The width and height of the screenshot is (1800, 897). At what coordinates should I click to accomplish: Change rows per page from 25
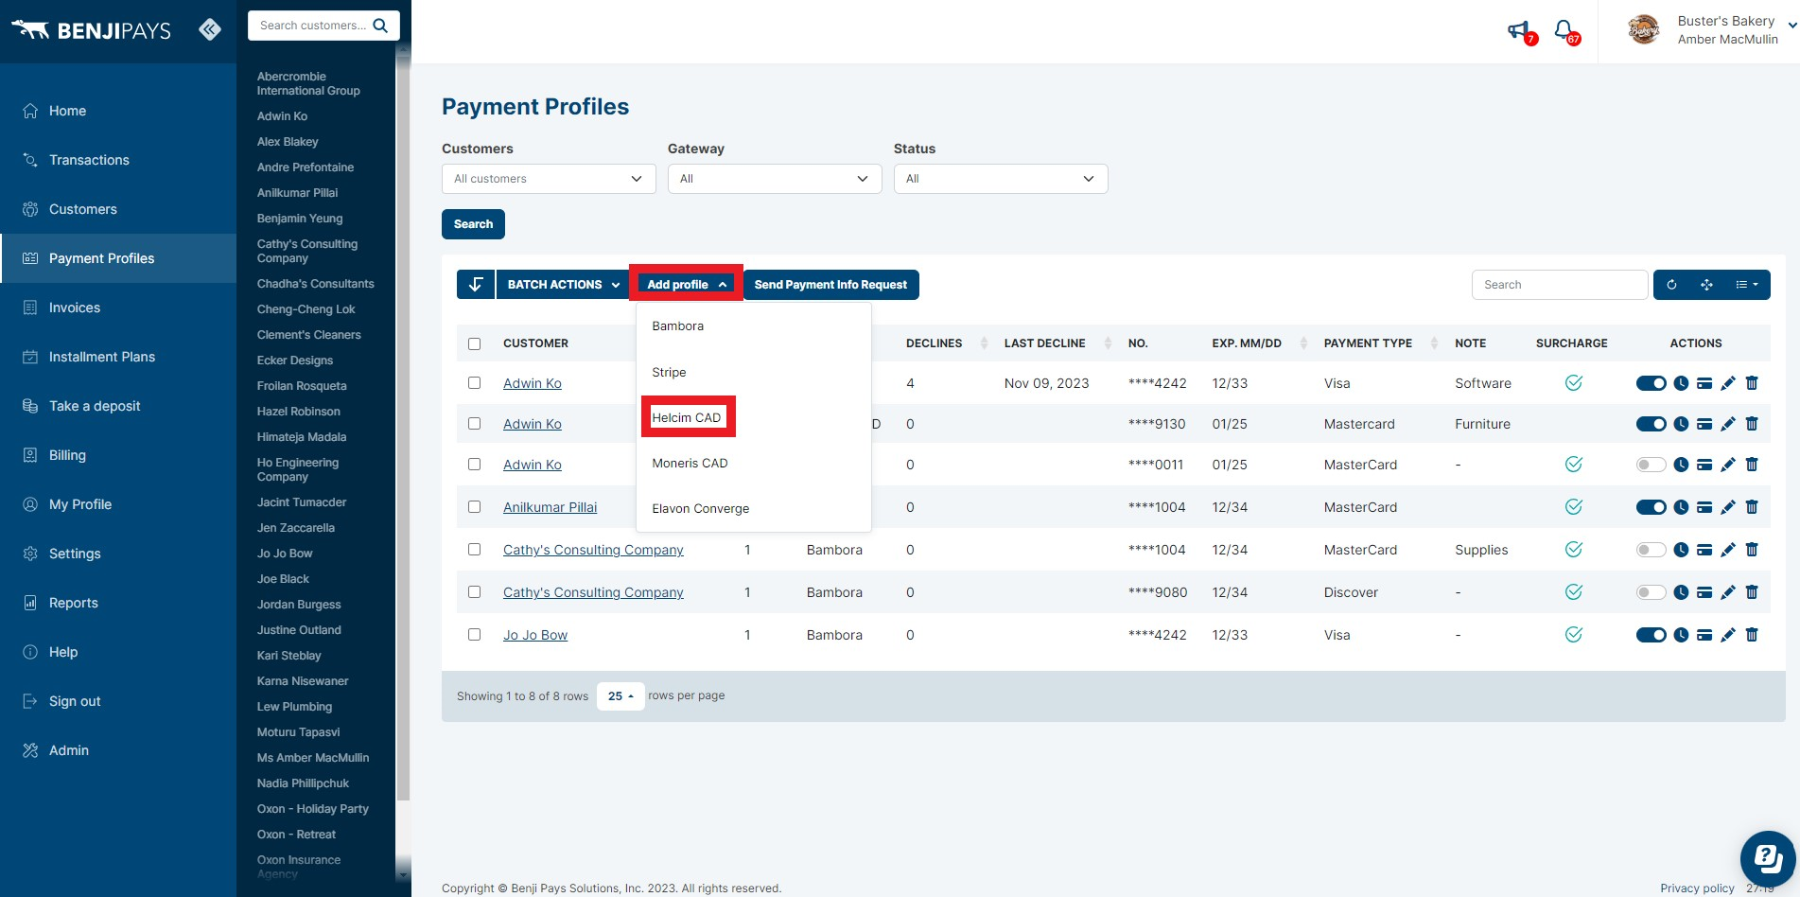pyautogui.click(x=620, y=696)
